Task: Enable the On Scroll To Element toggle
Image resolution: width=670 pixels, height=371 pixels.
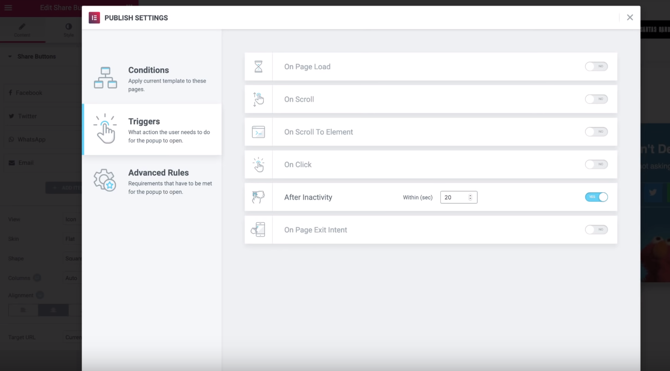Action: coord(596,132)
